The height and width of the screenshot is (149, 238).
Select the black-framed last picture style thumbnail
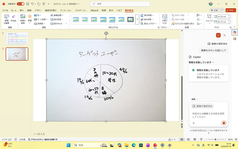click(x=130, y=19)
